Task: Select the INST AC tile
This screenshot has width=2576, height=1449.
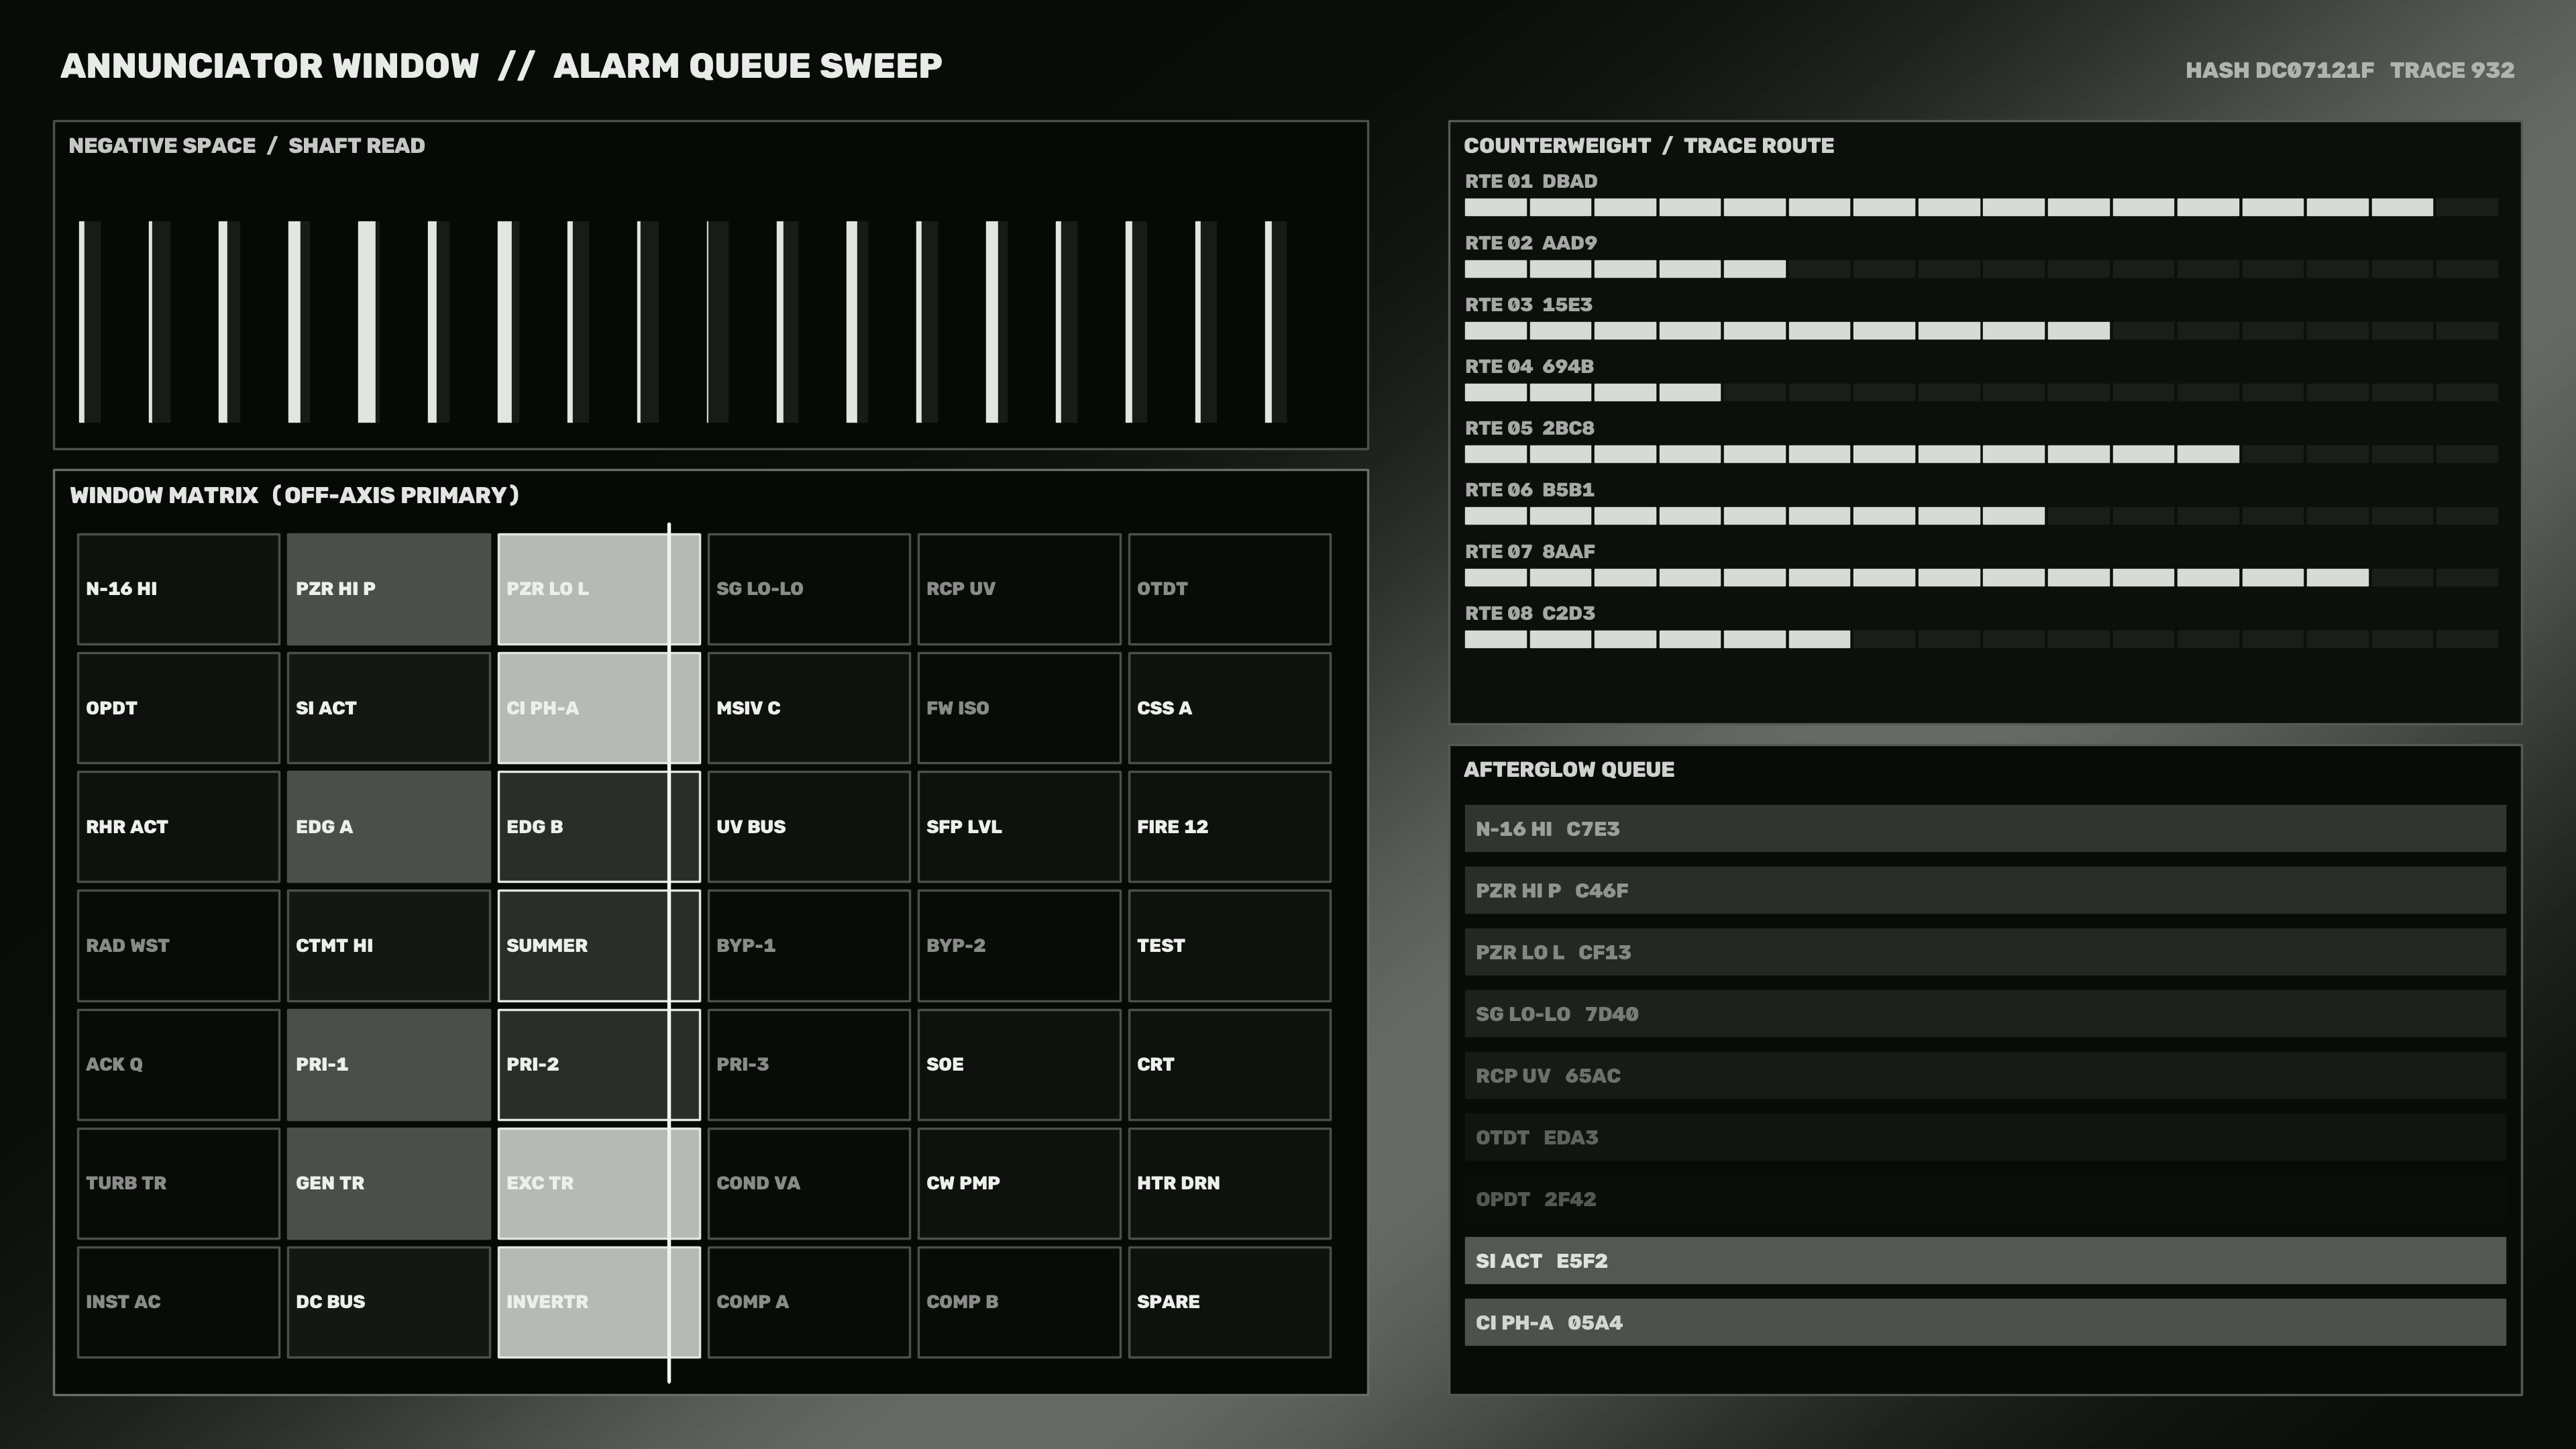Action: pyautogui.click(x=178, y=1302)
